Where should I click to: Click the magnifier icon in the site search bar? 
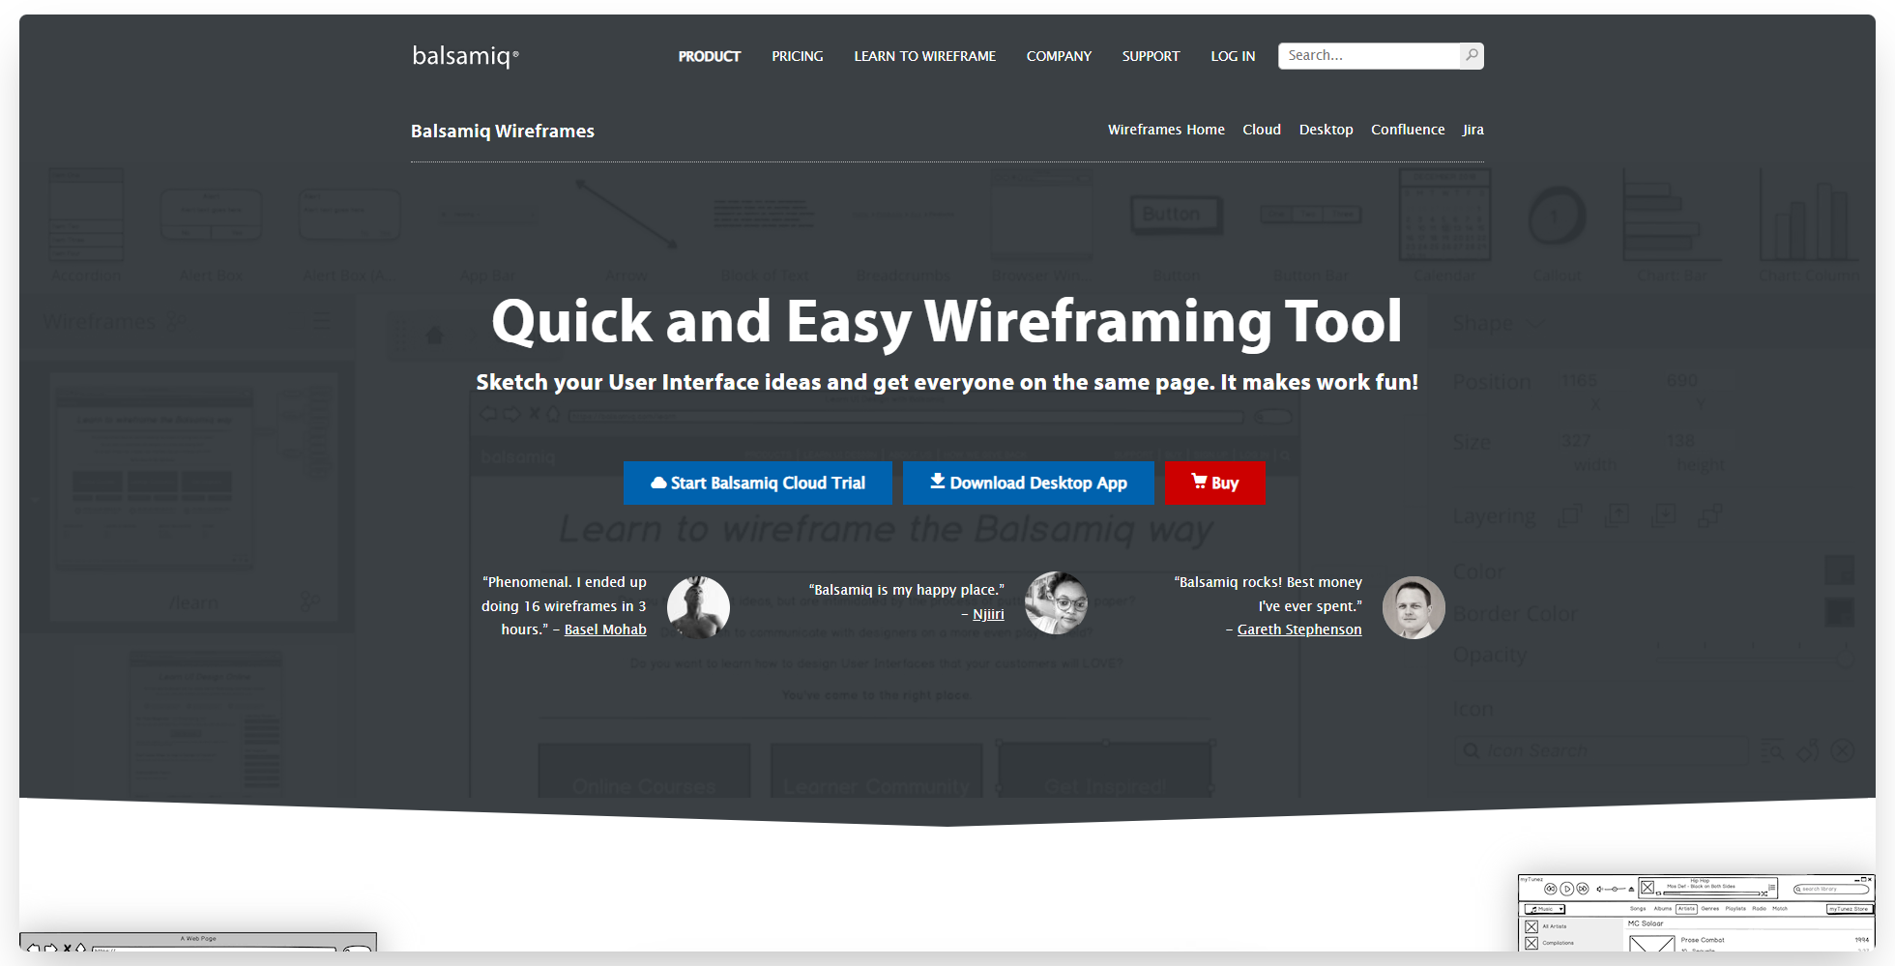[1472, 55]
